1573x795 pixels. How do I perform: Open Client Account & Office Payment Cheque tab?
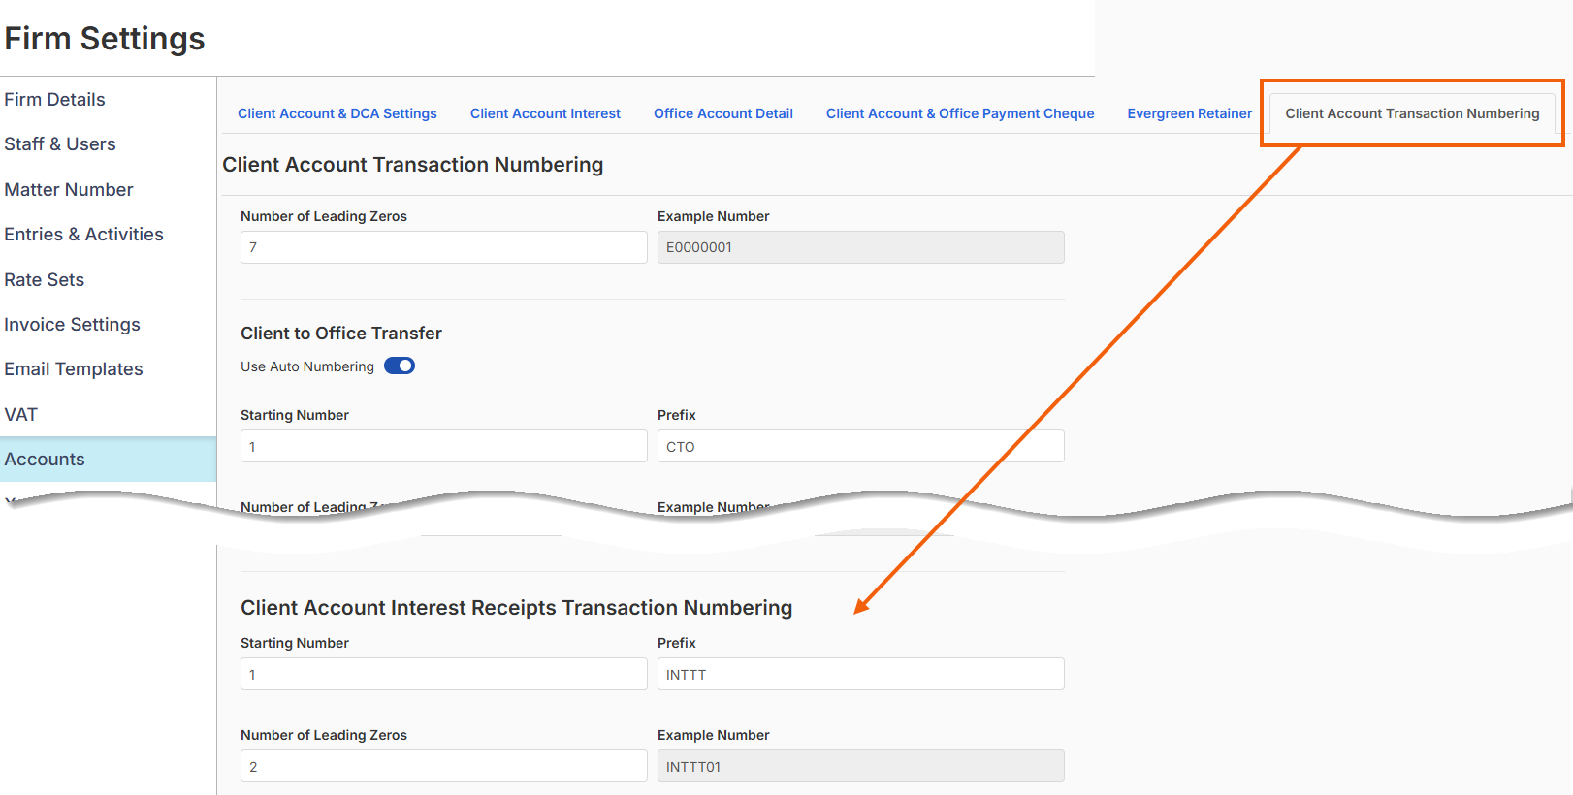pos(959,113)
